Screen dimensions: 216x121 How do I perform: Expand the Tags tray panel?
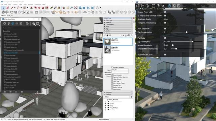(x=118, y=29)
